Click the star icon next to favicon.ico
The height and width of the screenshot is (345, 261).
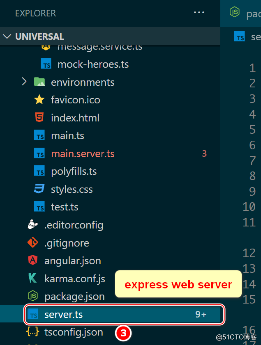(x=39, y=100)
